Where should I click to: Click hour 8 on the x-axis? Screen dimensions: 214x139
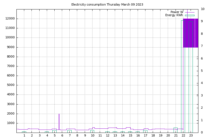tap(77, 135)
